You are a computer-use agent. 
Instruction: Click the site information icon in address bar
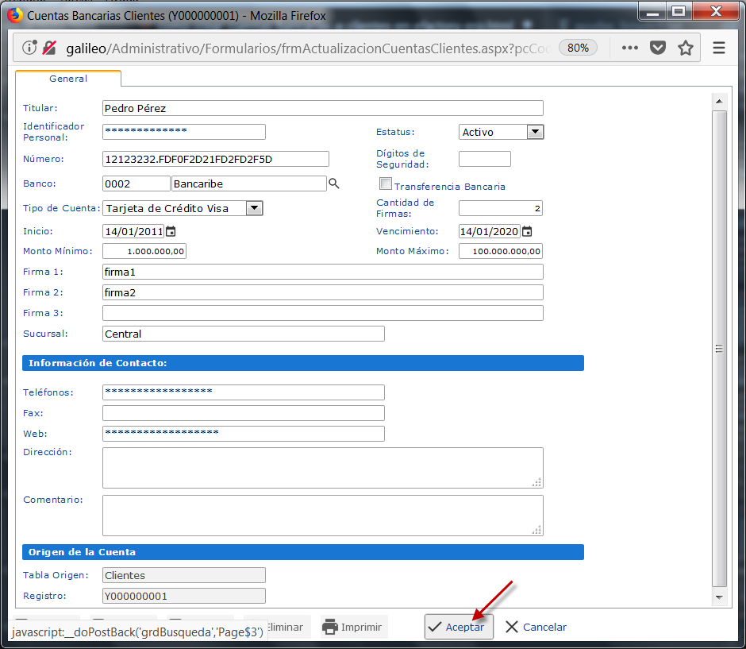(x=29, y=48)
